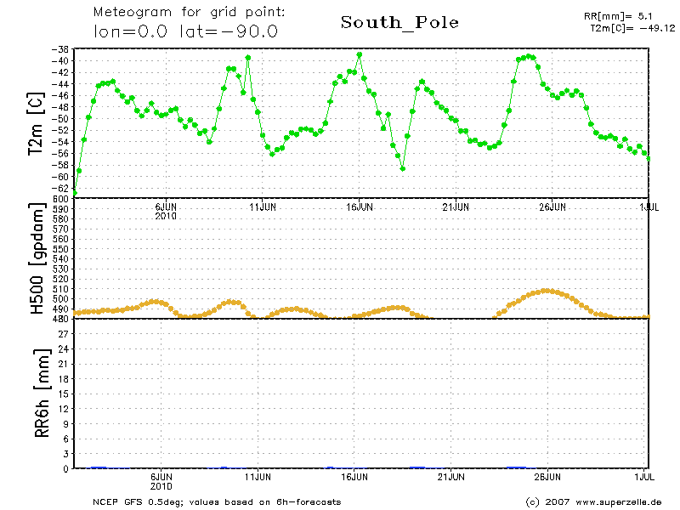This screenshot has width=680, height=510.
Task: Select the lon=0.0 lat=-90.0 coordinates text
Action: [185, 31]
